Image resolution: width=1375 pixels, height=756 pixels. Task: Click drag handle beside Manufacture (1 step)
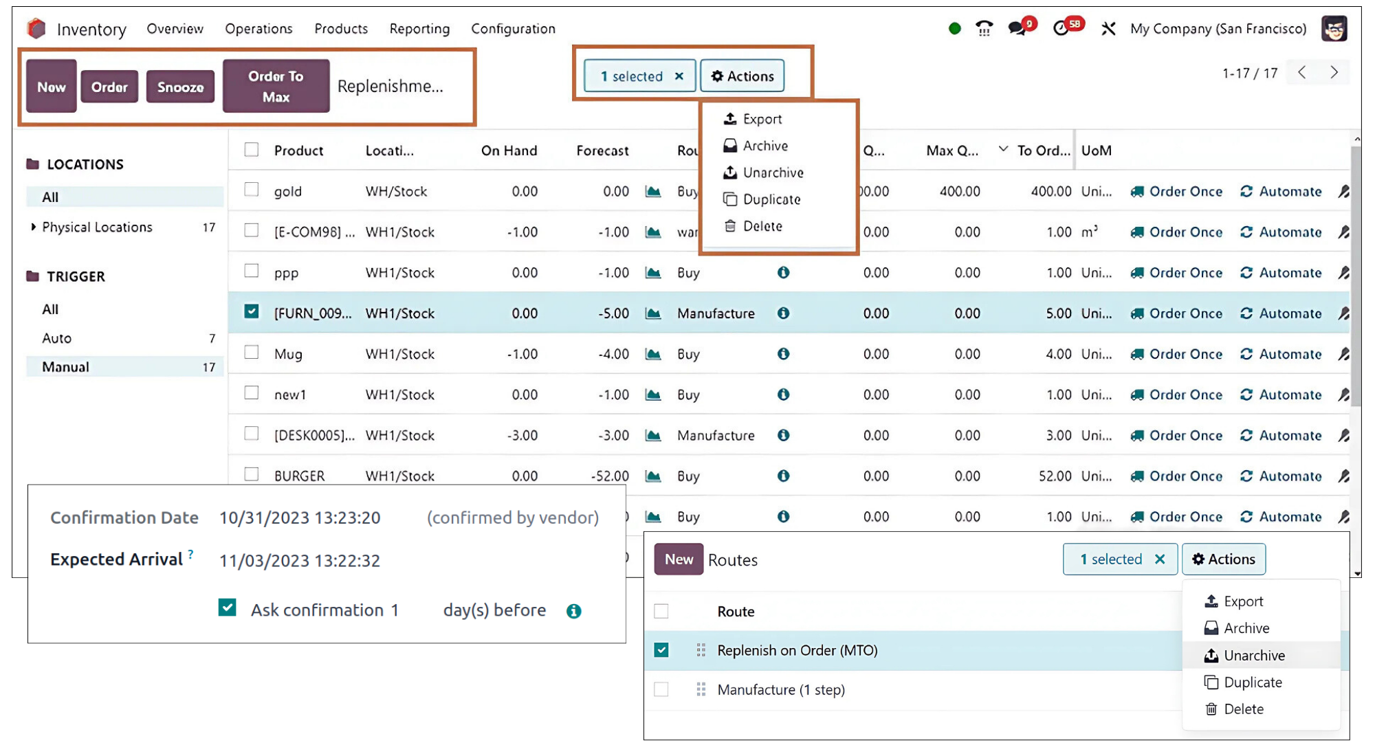pyautogui.click(x=701, y=689)
